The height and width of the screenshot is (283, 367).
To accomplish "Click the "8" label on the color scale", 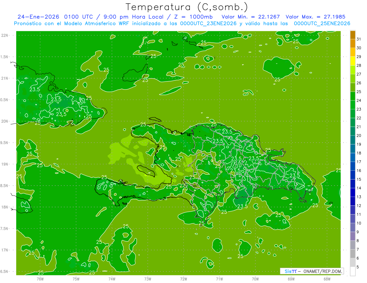I will pos(358,241).
